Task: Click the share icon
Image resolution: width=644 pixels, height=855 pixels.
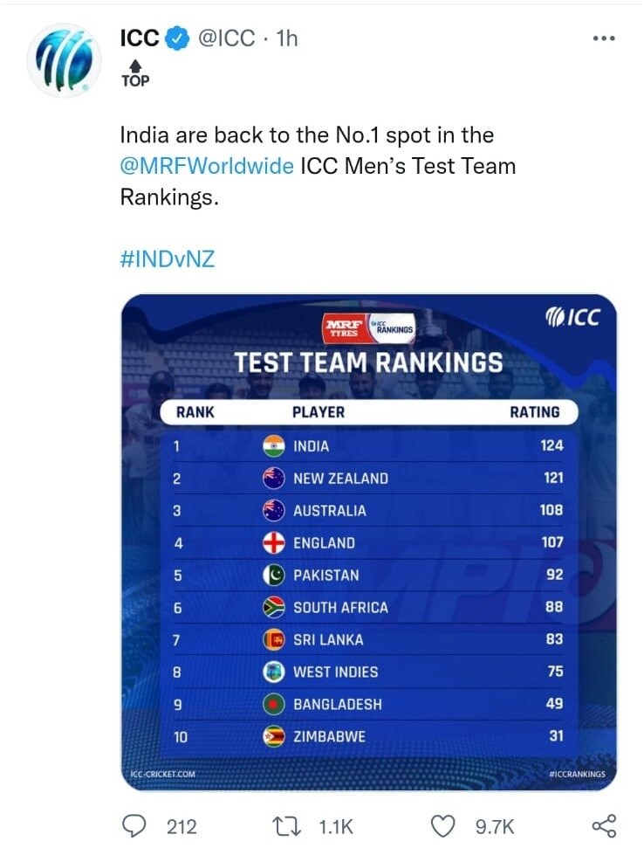Action: pyautogui.click(x=604, y=826)
